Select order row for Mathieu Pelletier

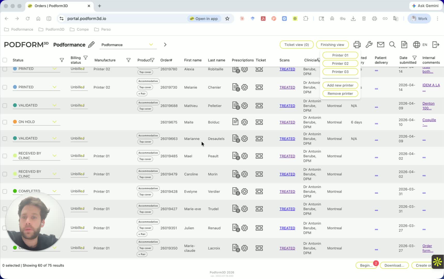tap(5, 106)
